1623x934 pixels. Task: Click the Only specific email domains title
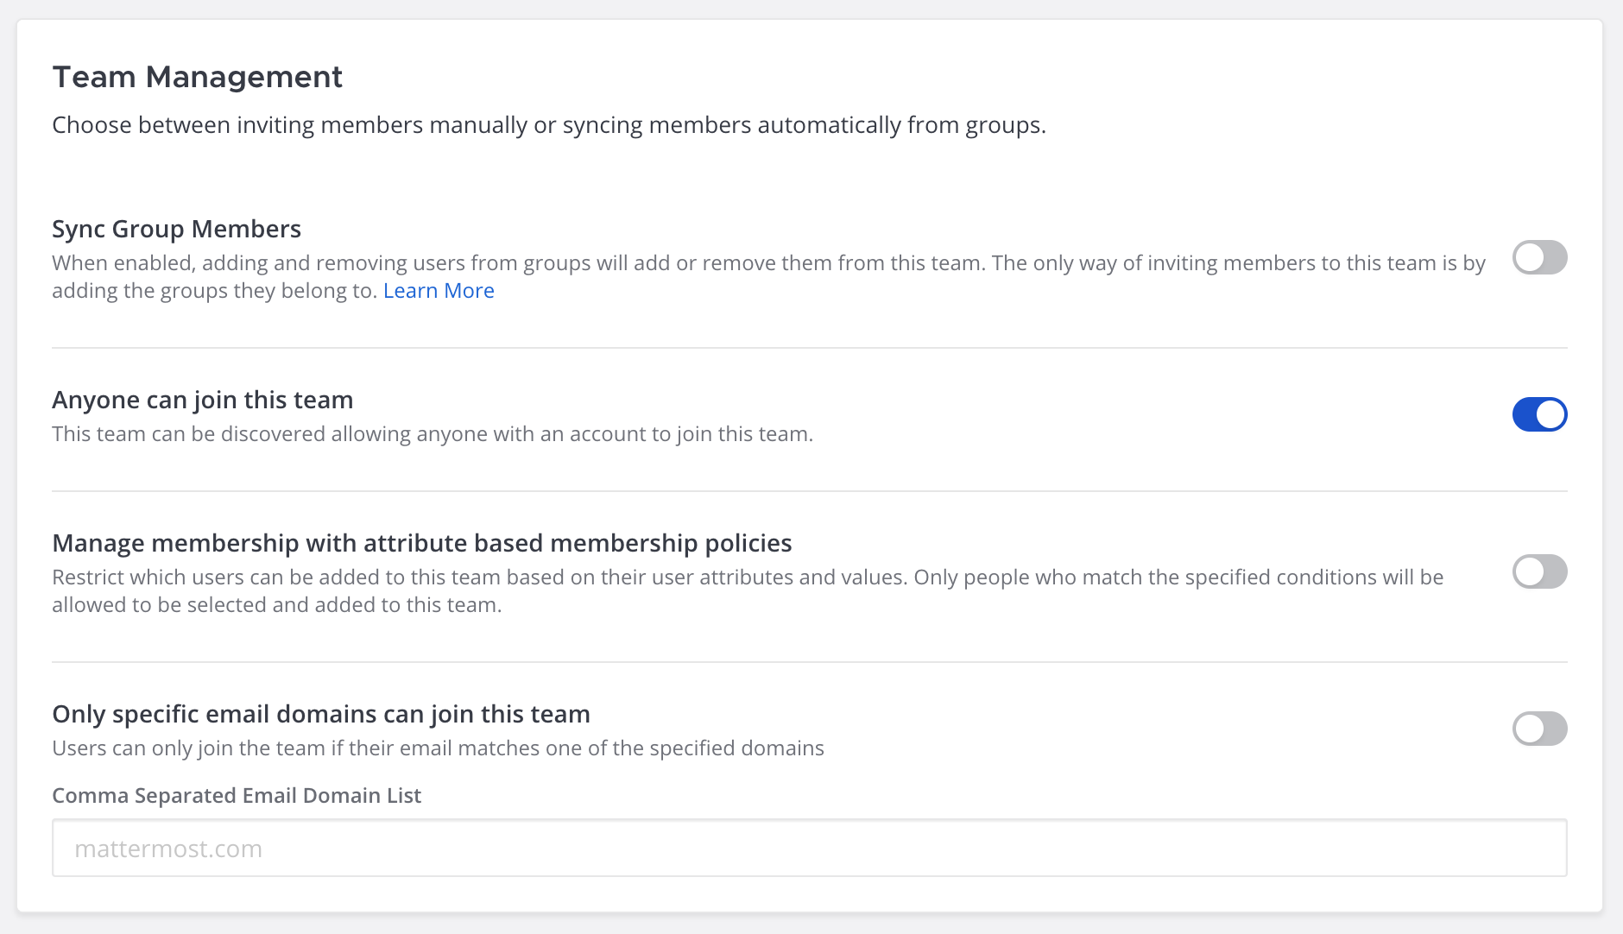[321, 714]
